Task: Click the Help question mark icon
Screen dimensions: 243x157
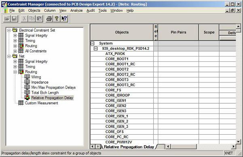Action: (x=57, y=19)
